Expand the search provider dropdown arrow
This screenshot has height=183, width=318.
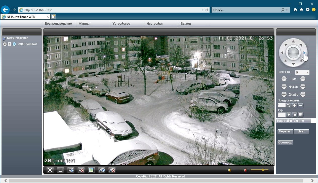pyautogui.click(x=287, y=10)
